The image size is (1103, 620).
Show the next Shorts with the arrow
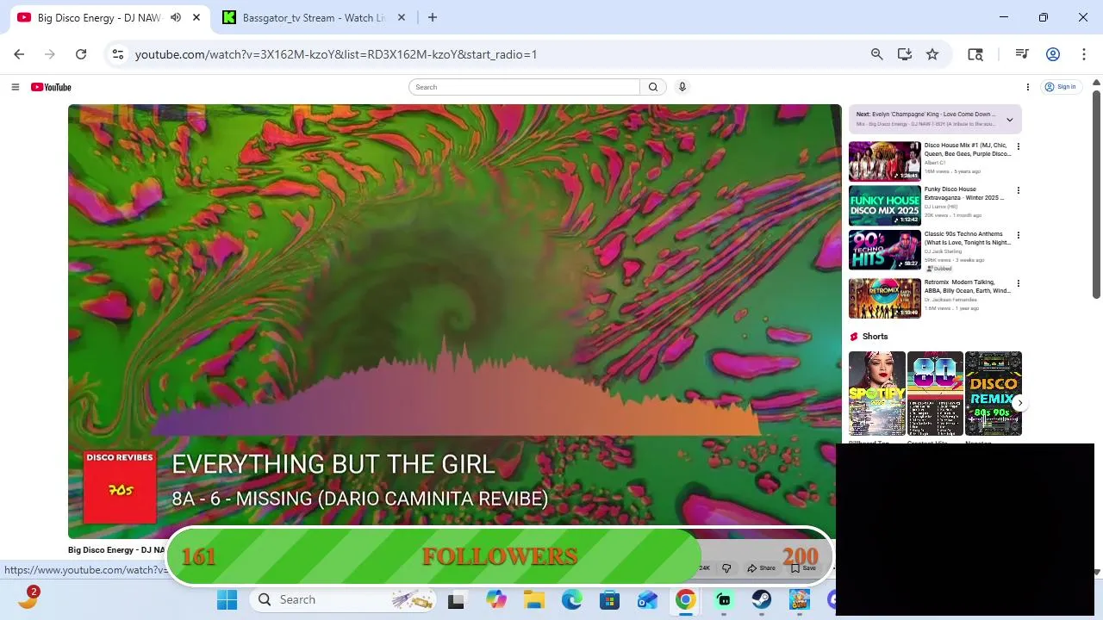point(1019,403)
